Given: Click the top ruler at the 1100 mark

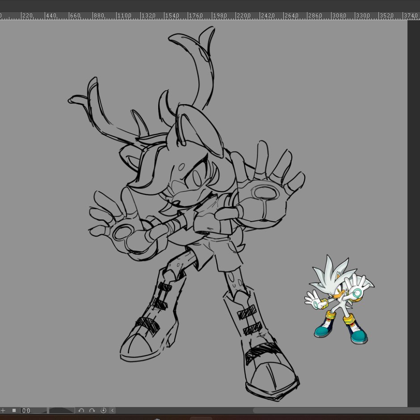Looking at the screenshot, I should (x=124, y=16).
